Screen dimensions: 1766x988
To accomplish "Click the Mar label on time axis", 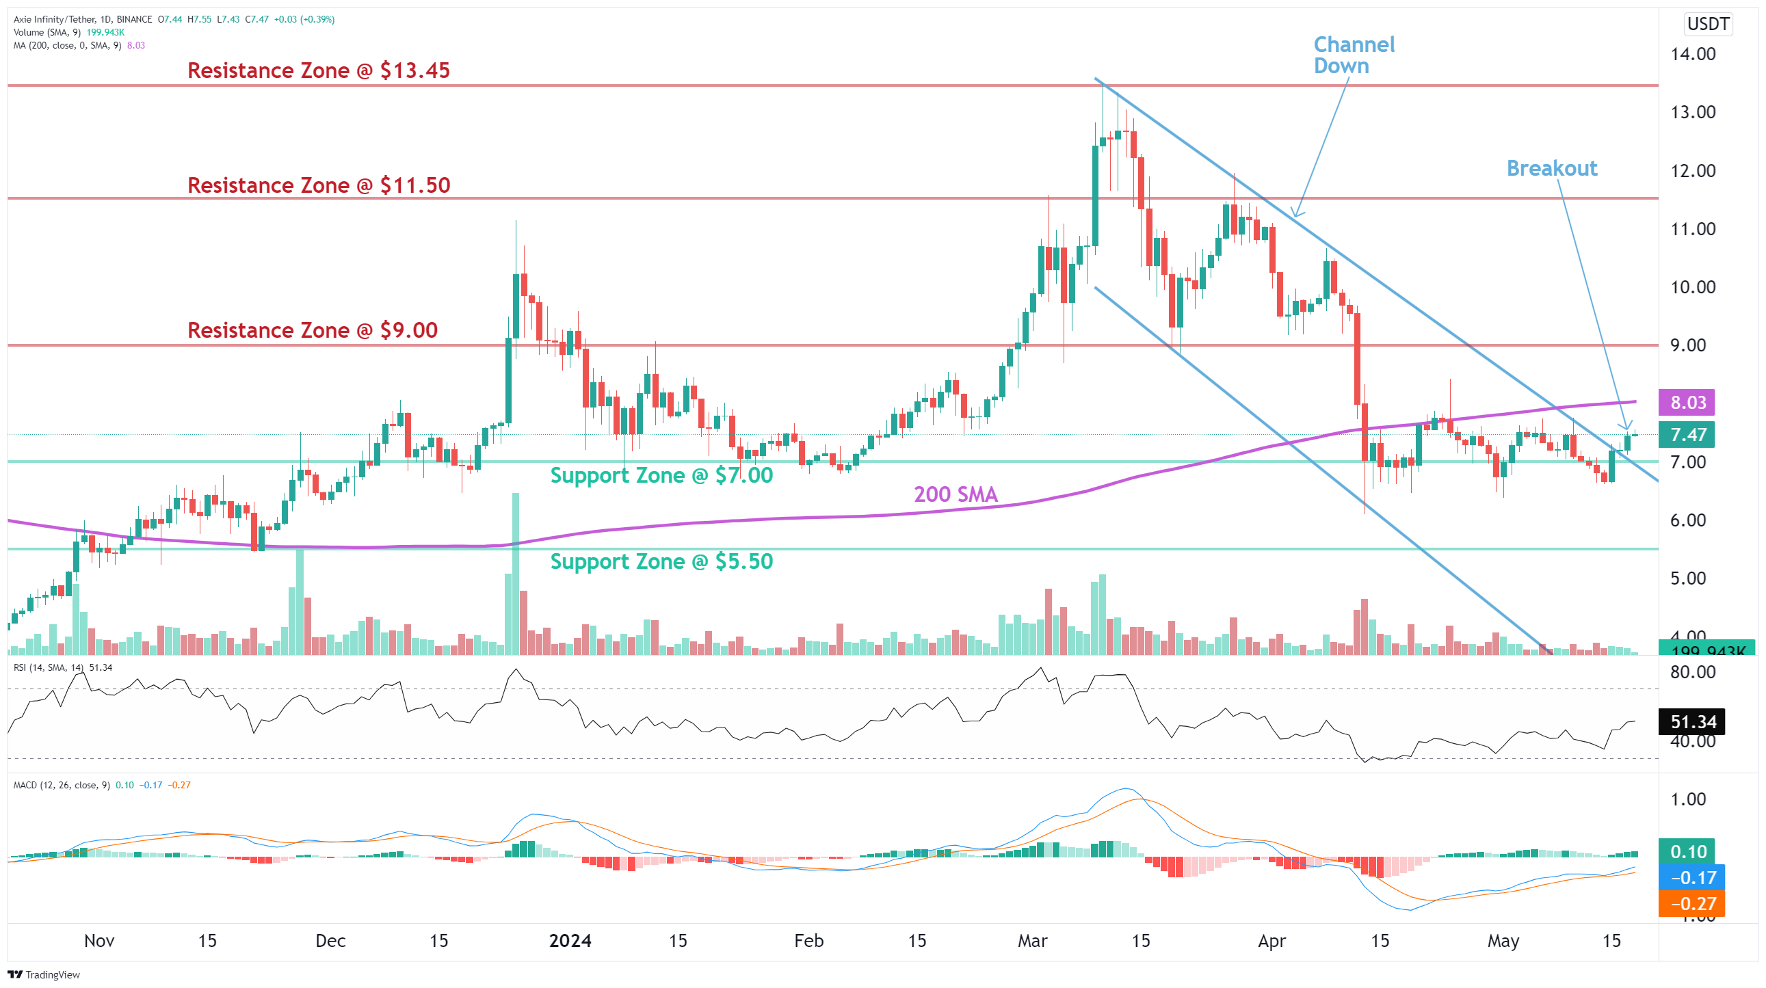I will (x=1033, y=941).
